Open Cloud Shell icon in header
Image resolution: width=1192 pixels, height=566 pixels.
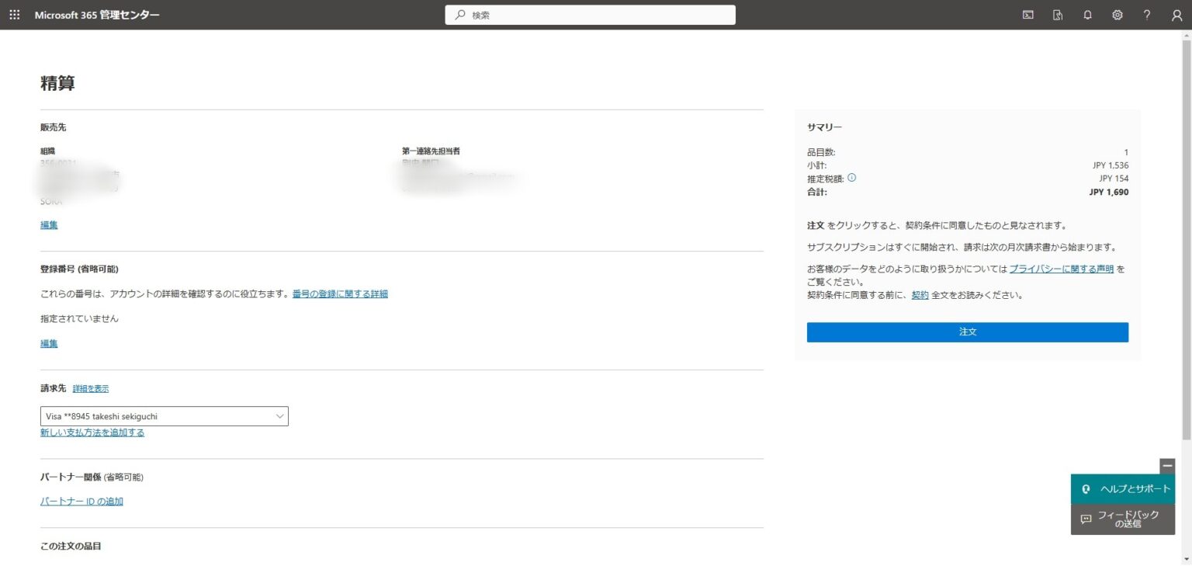click(1027, 15)
